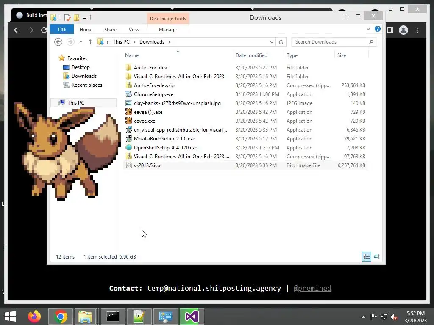Image resolution: width=434 pixels, height=325 pixels.
Task: Open the File ribbon tab
Action: coord(62,29)
